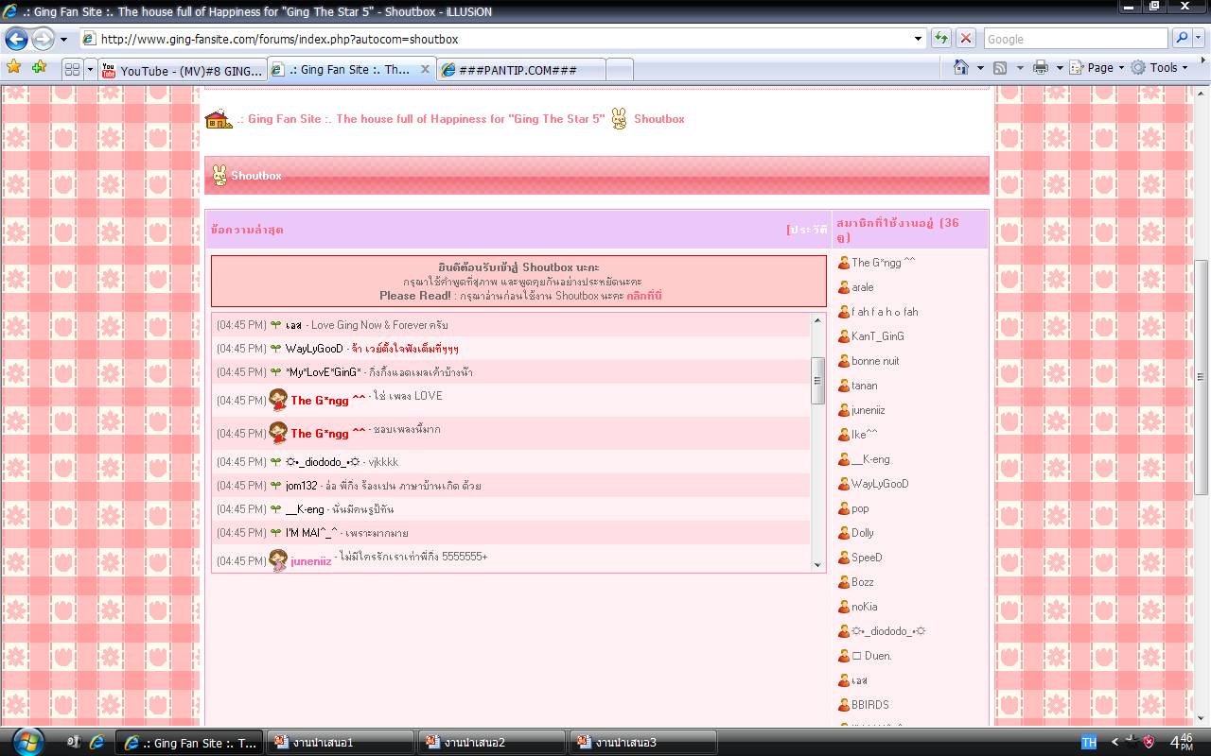Click the shoutbox scrollbar thumb
This screenshot has height=756, width=1211.
[818, 380]
